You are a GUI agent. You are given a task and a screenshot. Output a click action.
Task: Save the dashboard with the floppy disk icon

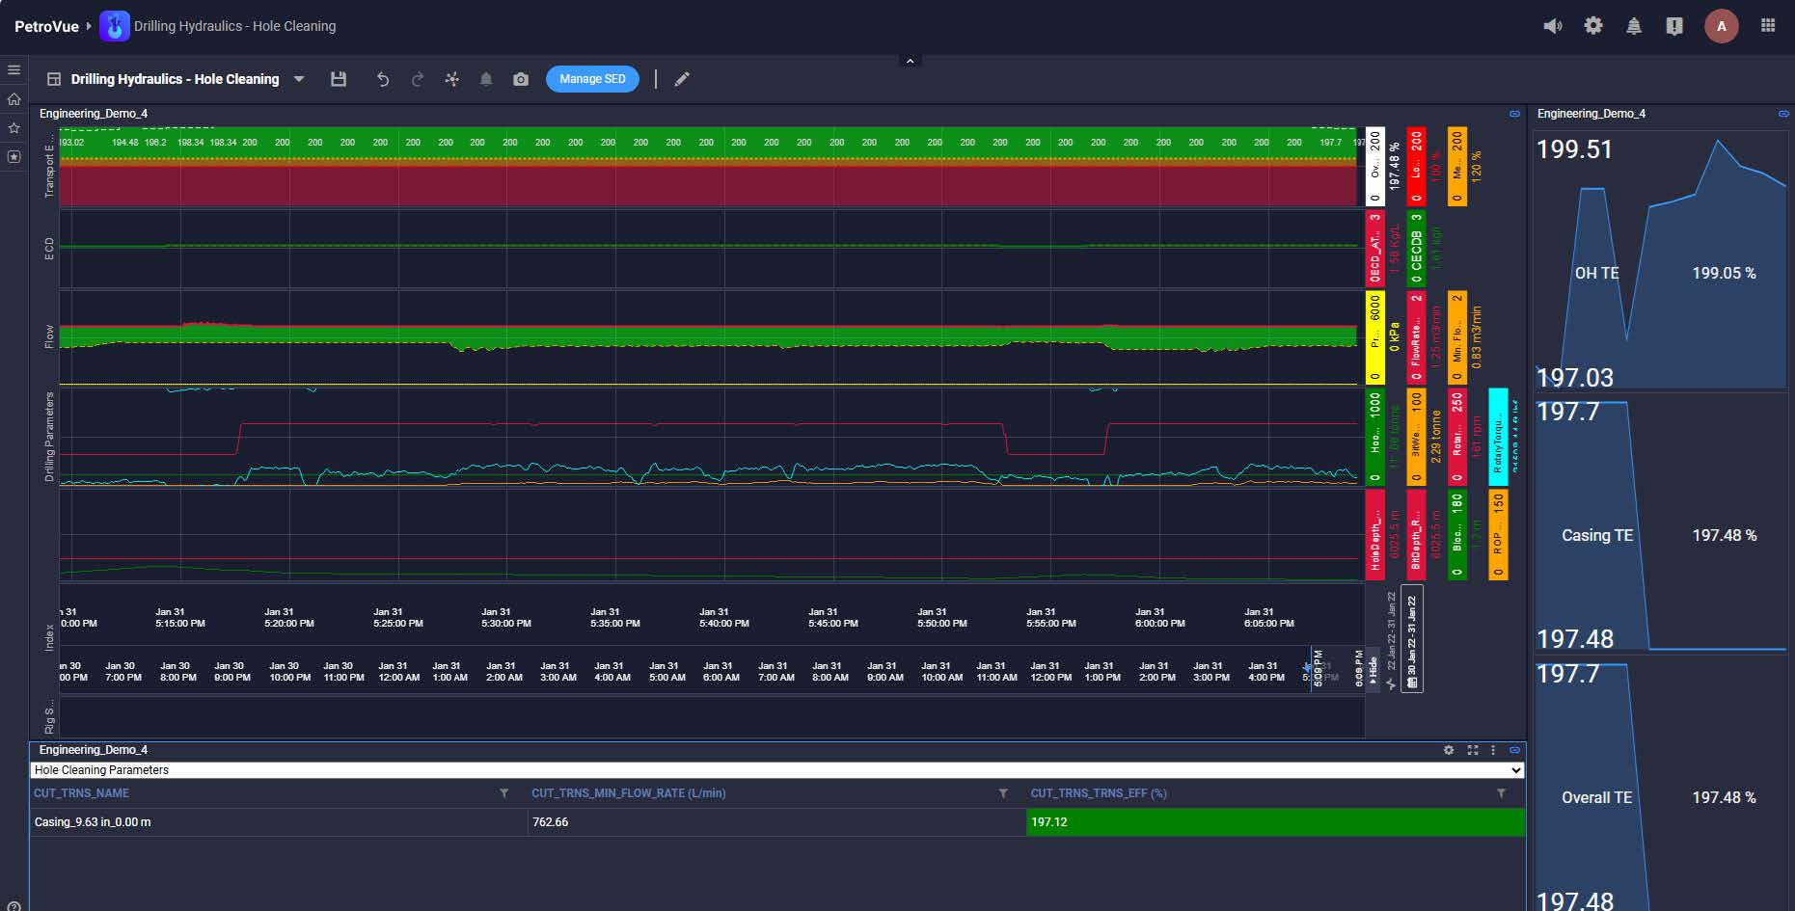pyautogui.click(x=339, y=79)
